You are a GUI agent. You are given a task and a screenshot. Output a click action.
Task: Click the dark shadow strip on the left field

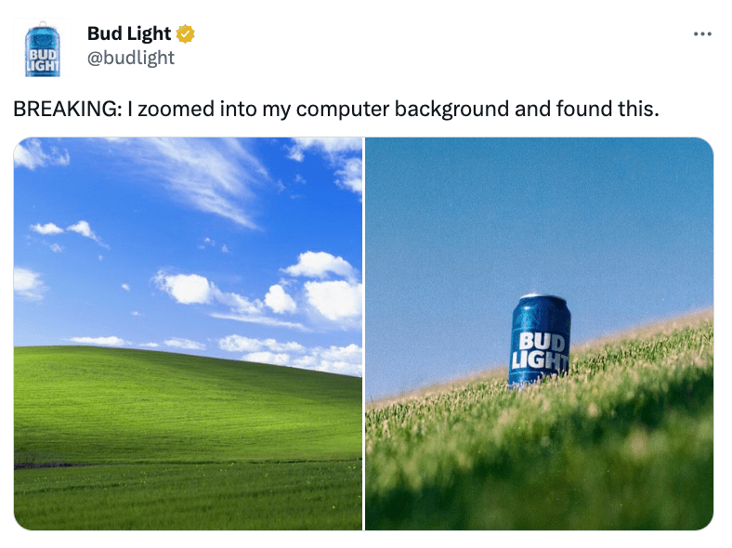[46, 465]
